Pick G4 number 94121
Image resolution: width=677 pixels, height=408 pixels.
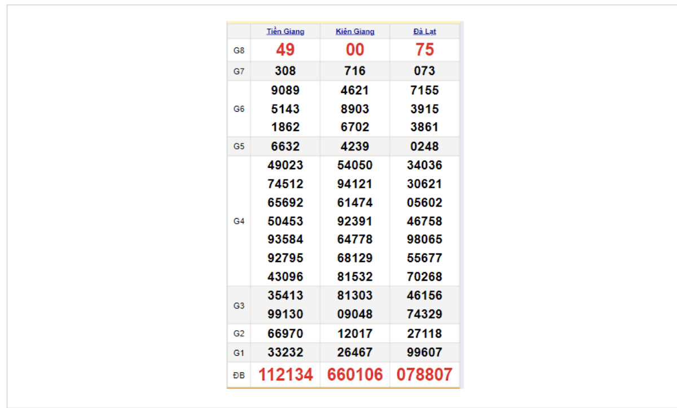pyautogui.click(x=355, y=184)
